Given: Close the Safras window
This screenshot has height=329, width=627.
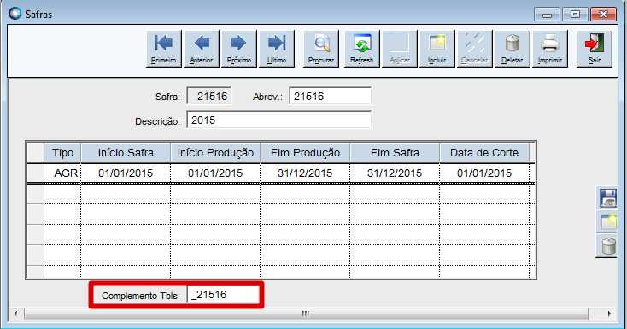Looking at the screenshot, I should tap(603, 15).
